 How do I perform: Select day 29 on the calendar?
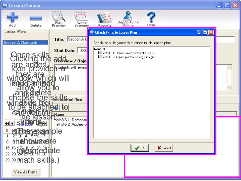tap(7, 160)
